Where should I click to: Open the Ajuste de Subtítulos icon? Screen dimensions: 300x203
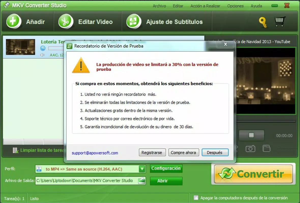click(x=134, y=21)
